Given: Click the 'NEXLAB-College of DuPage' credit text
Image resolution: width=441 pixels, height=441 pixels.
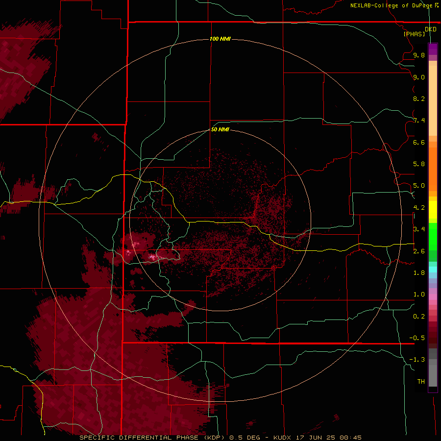Looking at the screenshot, I should (x=392, y=5).
